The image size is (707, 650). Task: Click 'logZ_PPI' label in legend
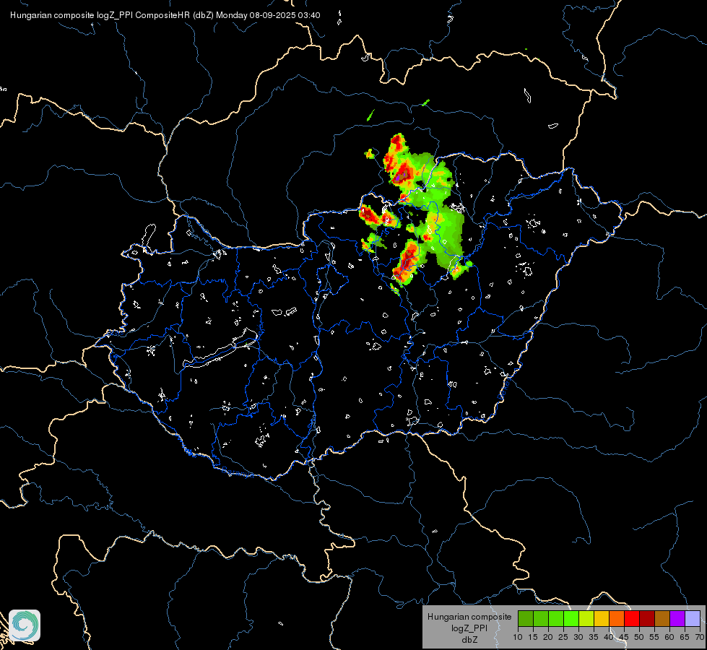469,628
